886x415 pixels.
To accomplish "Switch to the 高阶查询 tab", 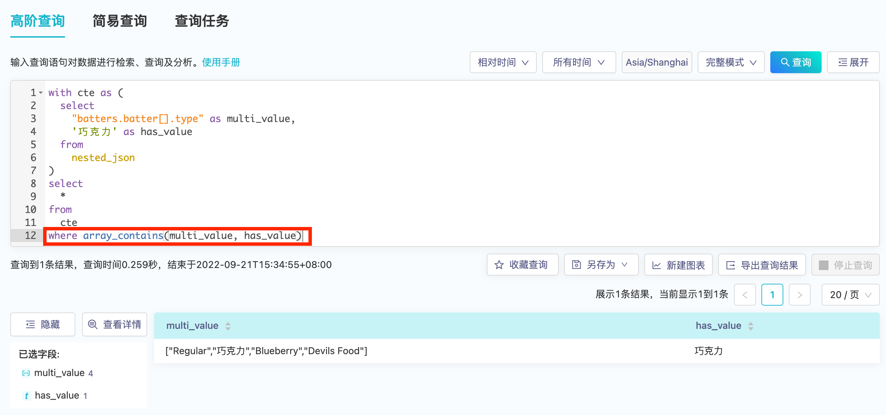I will tap(38, 21).
